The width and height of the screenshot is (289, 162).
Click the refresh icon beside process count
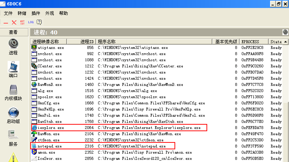tap(285, 32)
